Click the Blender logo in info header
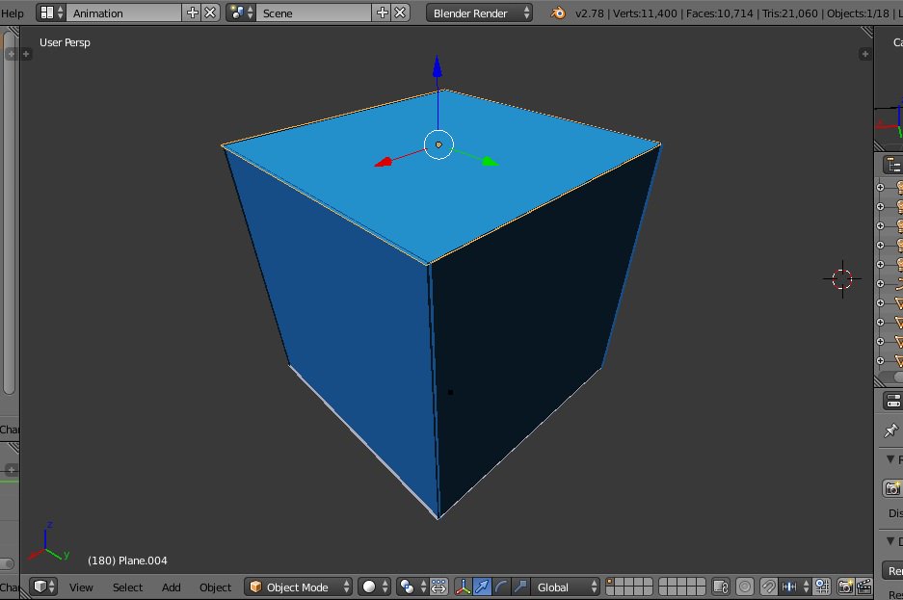The height and width of the screenshot is (600, 903). pos(557,13)
